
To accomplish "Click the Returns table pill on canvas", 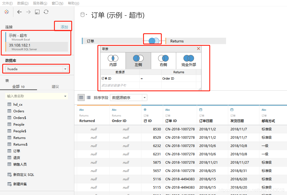I will tap(196, 41).
